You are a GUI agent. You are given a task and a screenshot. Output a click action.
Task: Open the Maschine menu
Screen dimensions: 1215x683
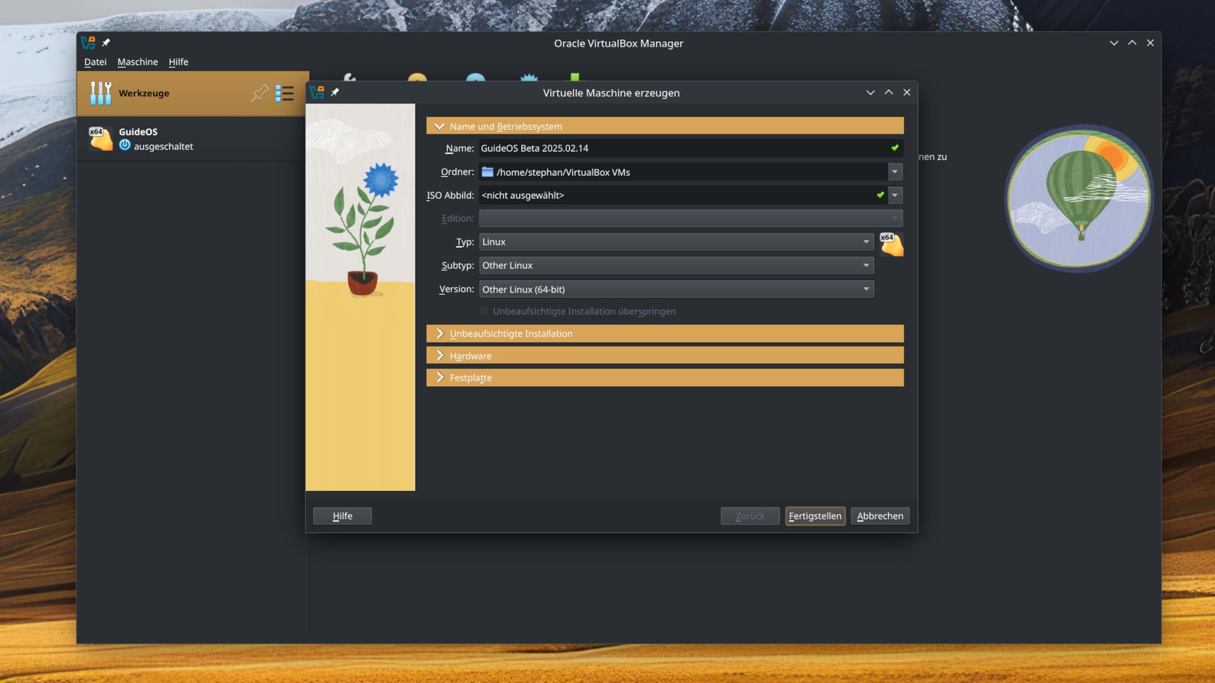click(x=137, y=62)
